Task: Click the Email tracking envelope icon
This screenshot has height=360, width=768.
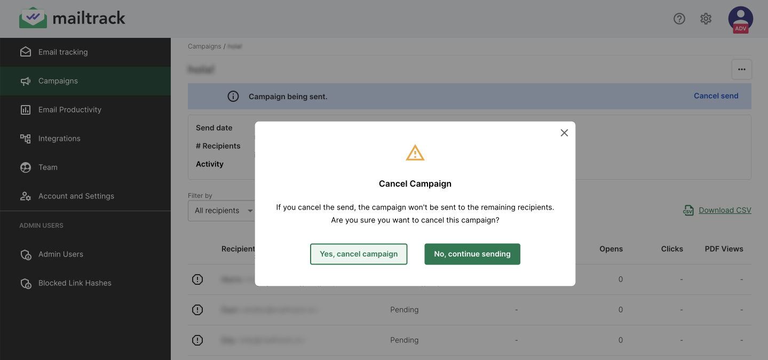Action: [26, 52]
